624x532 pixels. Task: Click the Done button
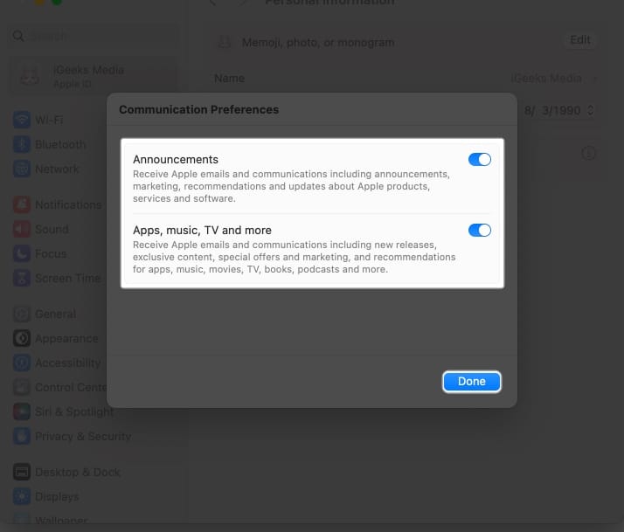472,382
